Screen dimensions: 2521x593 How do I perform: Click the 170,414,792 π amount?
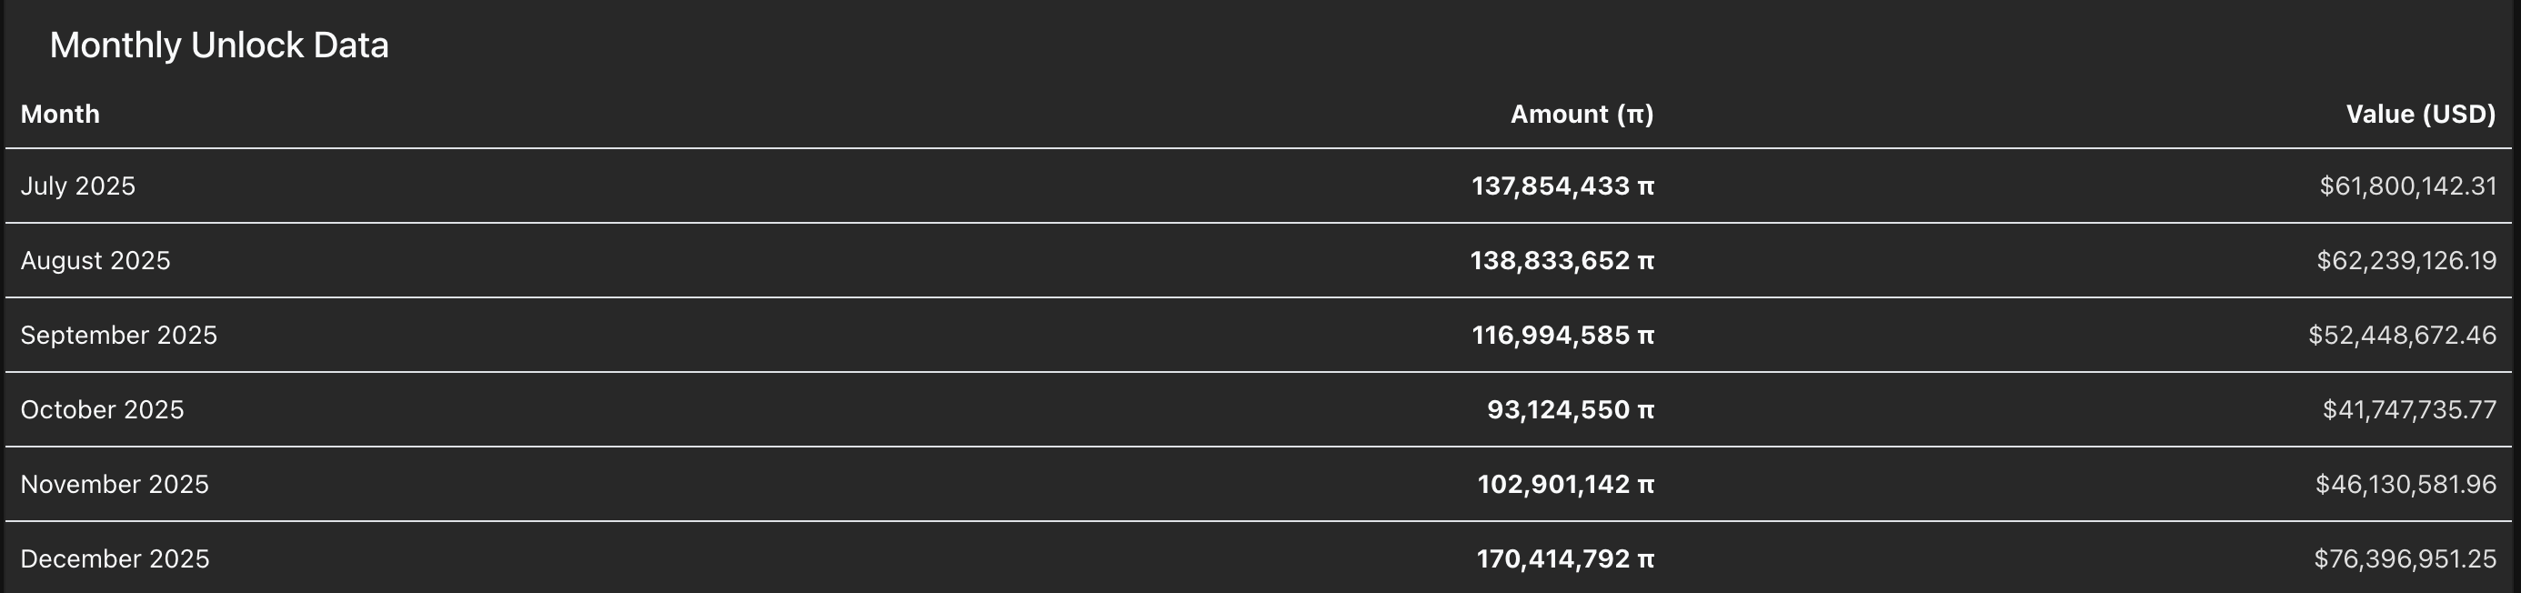(x=1565, y=558)
